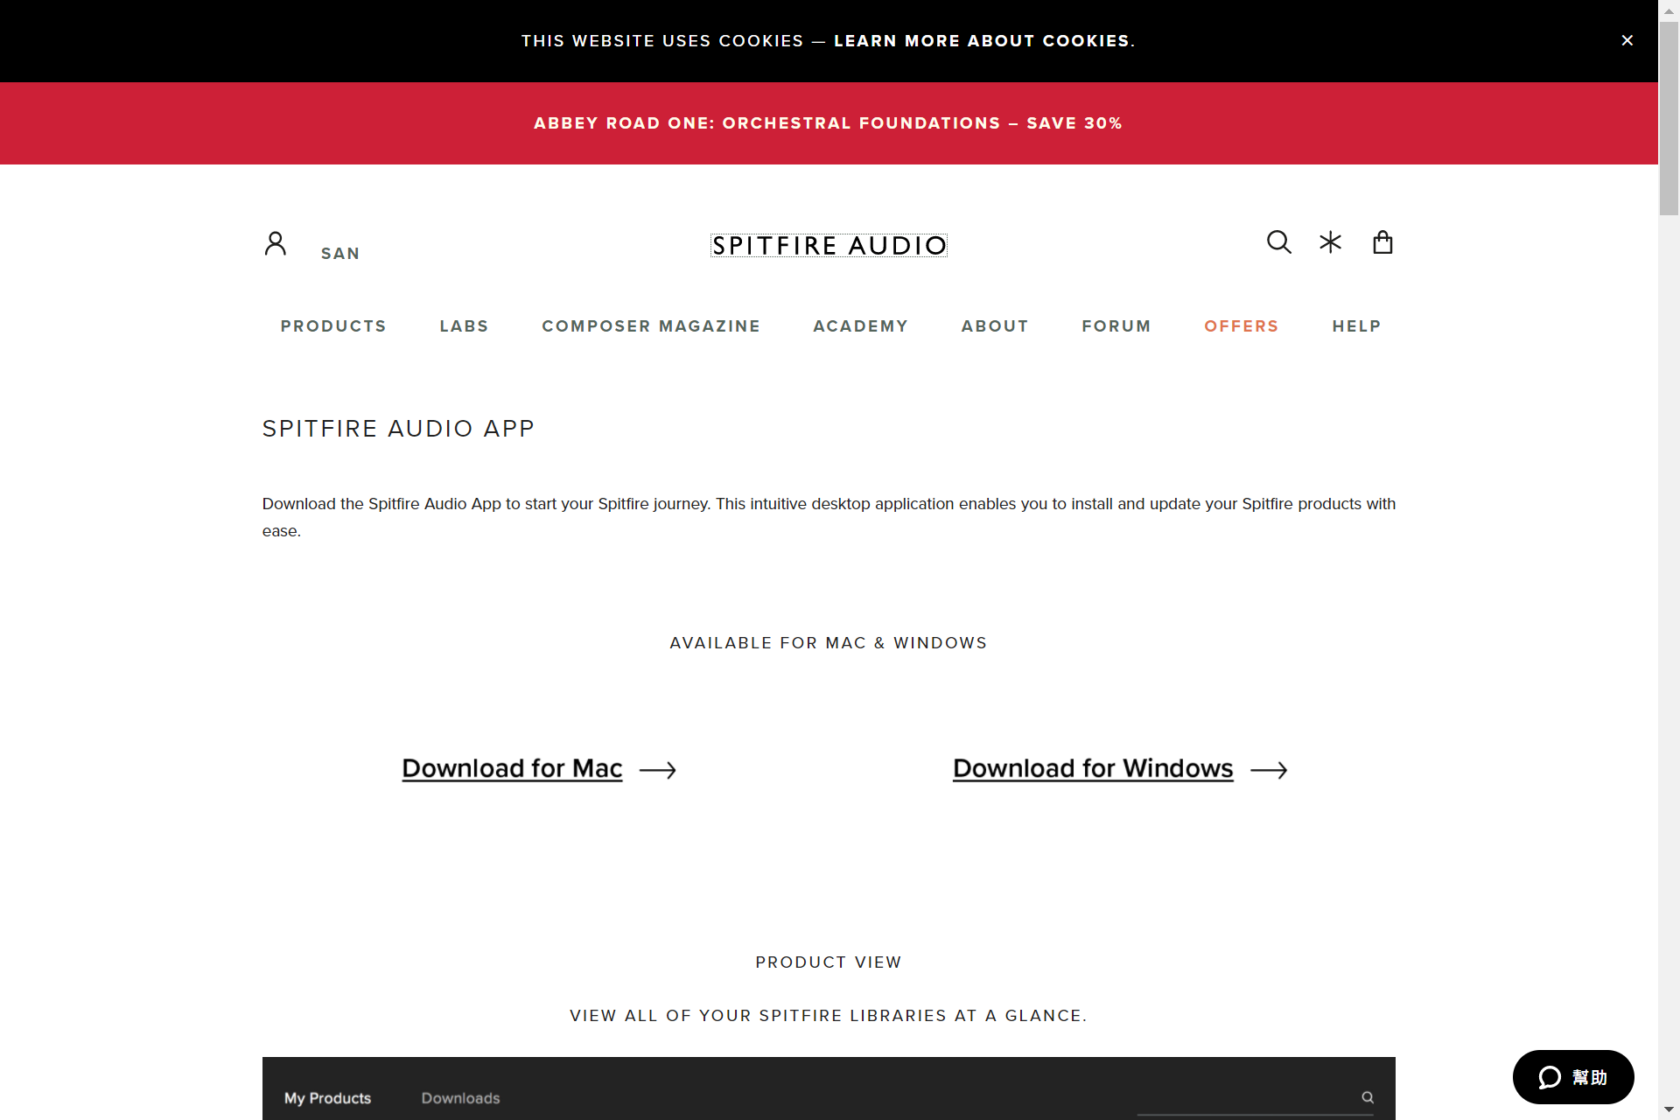This screenshot has height=1120, width=1680.
Task: Click the Help navigation item
Action: [x=1356, y=326]
